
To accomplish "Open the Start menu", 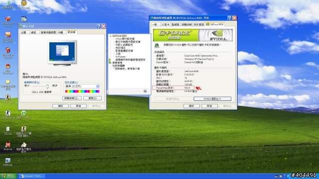I will click(x=8, y=176).
